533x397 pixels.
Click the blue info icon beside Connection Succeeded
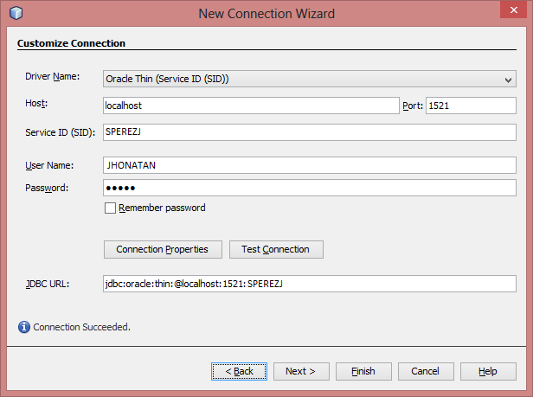click(24, 327)
